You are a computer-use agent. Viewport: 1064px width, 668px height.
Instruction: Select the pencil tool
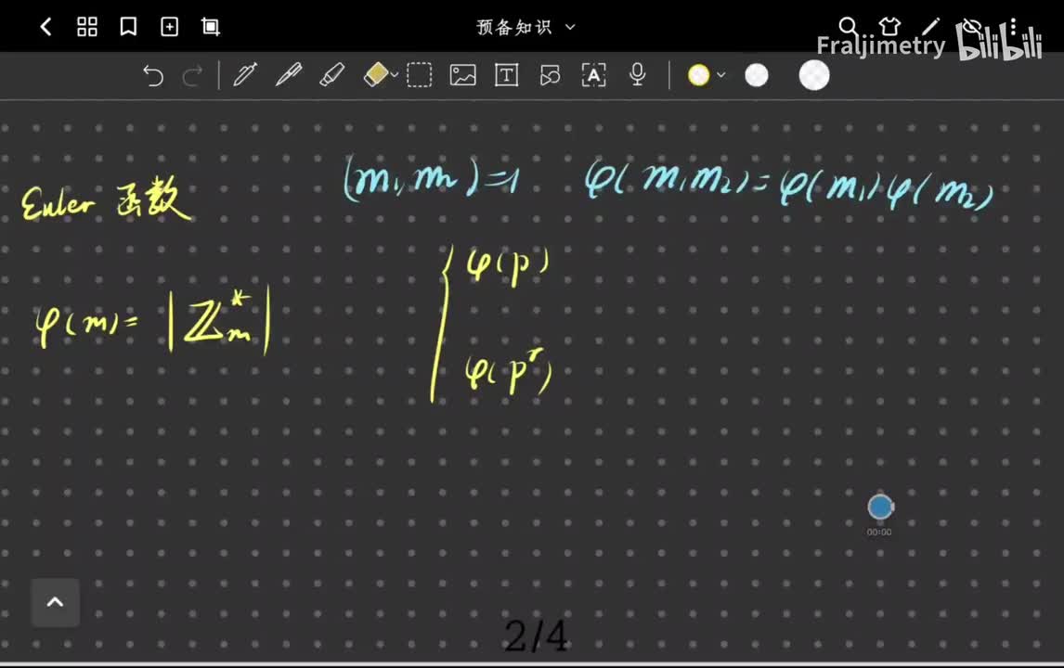(289, 74)
